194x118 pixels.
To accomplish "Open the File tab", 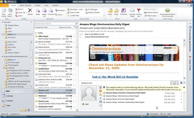I will (4, 5).
